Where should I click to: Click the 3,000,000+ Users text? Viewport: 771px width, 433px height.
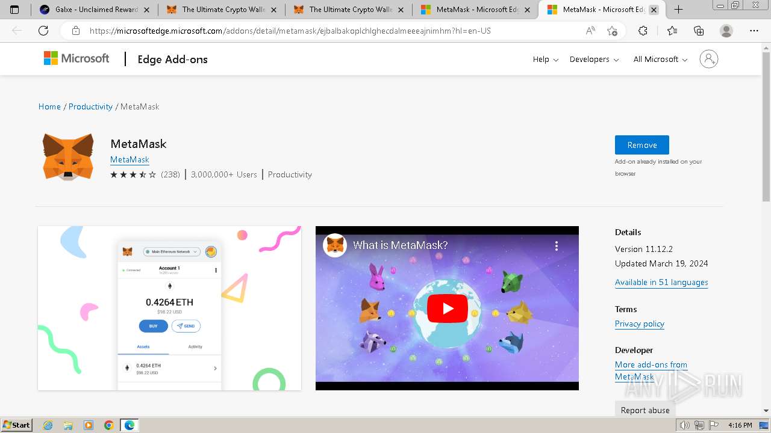[224, 174]
